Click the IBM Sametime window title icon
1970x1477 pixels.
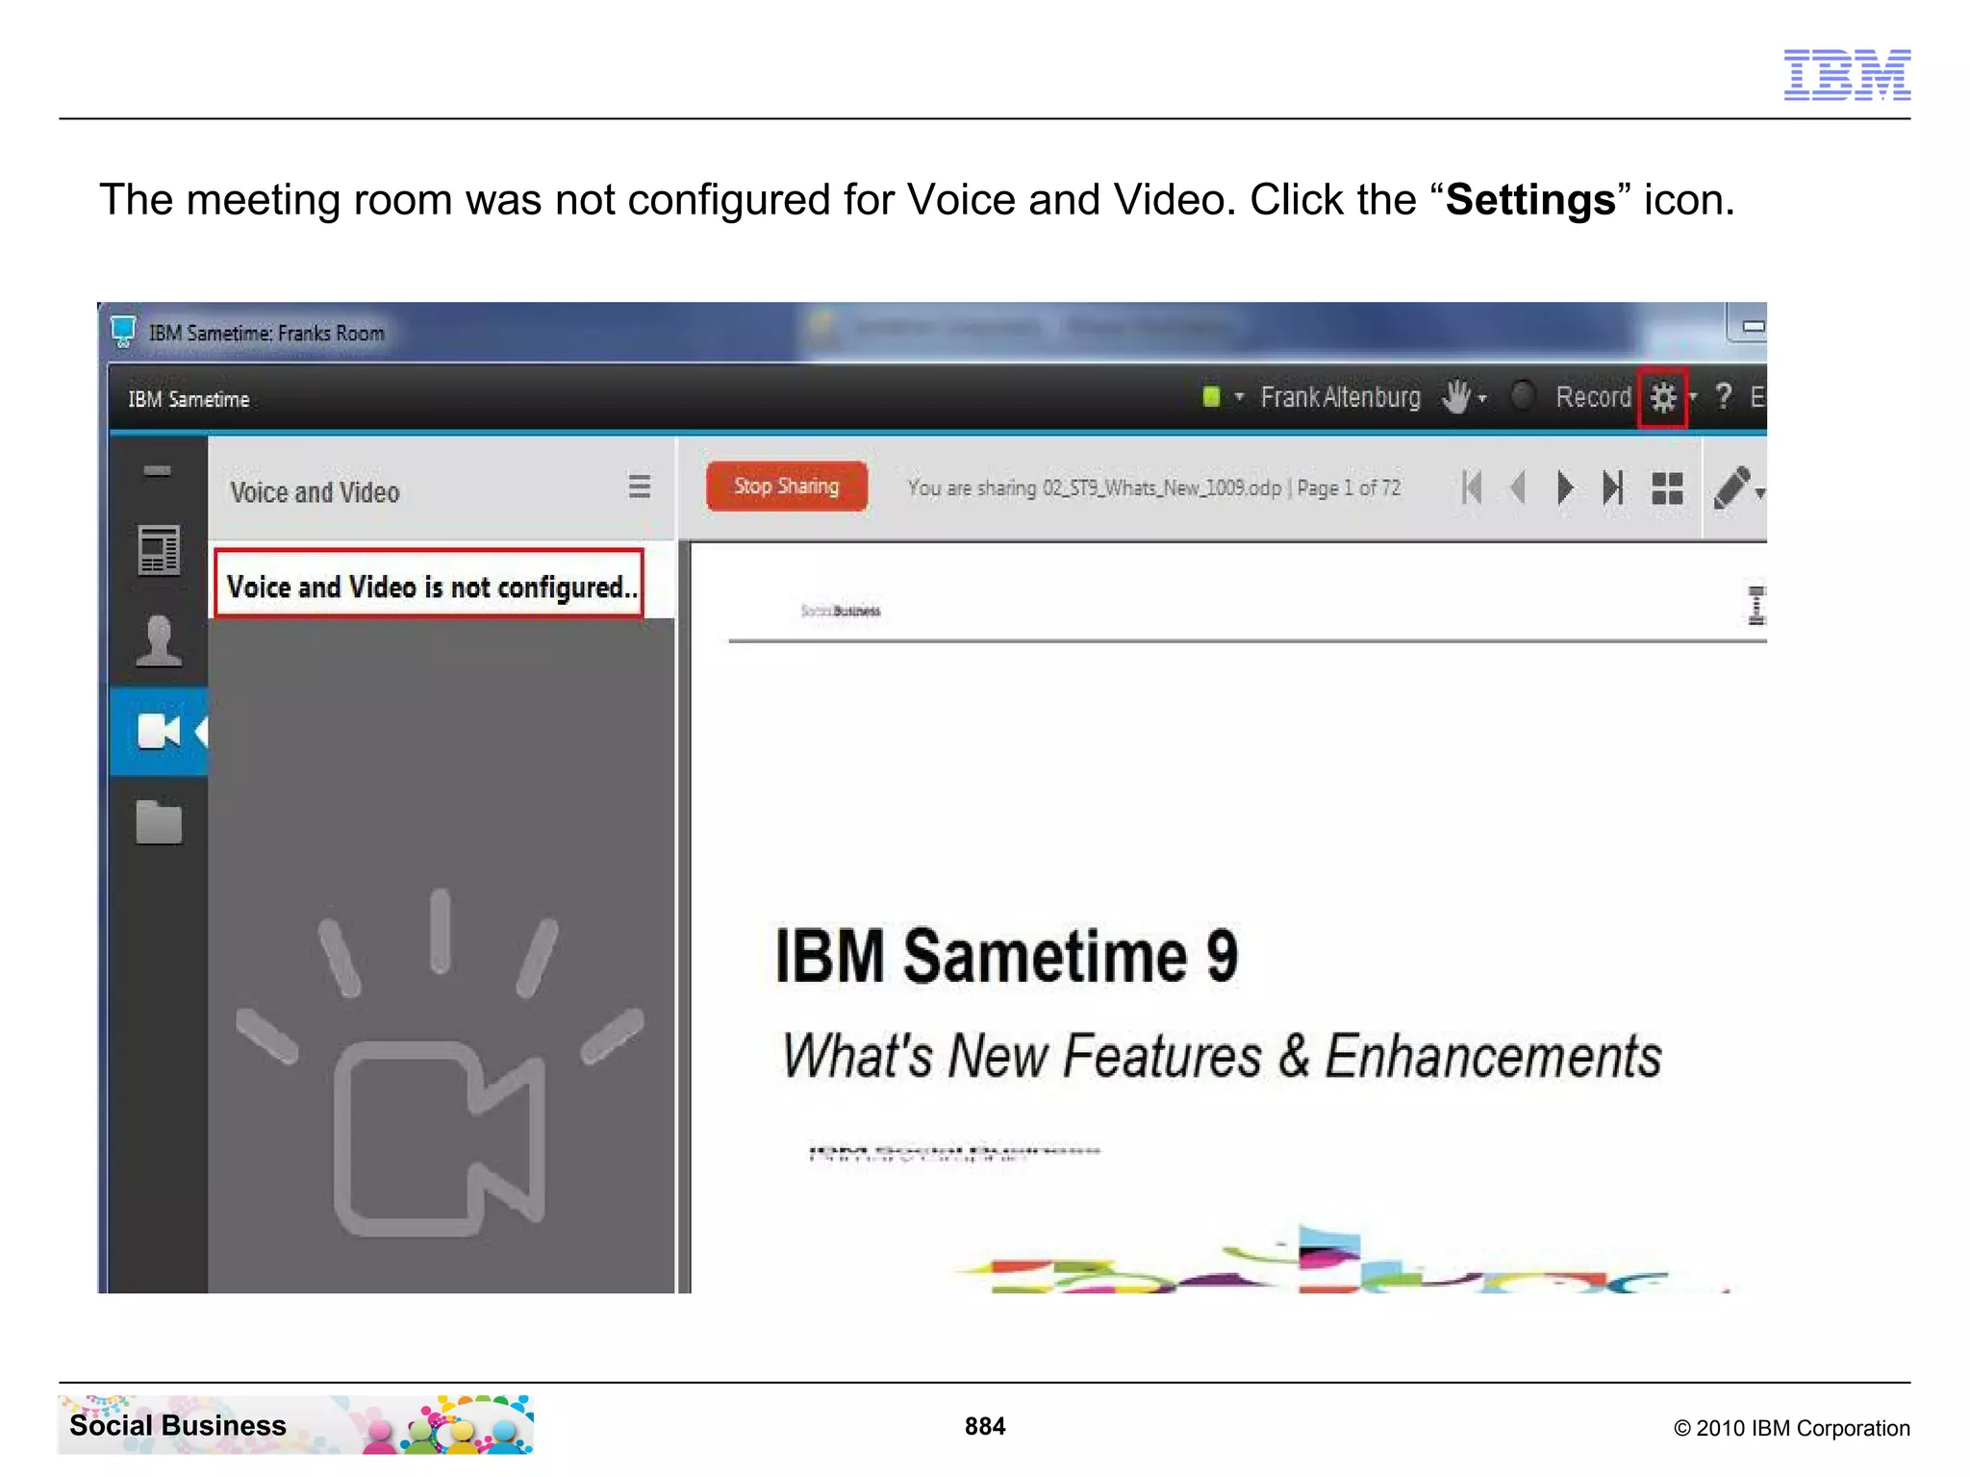pos(123,332)
